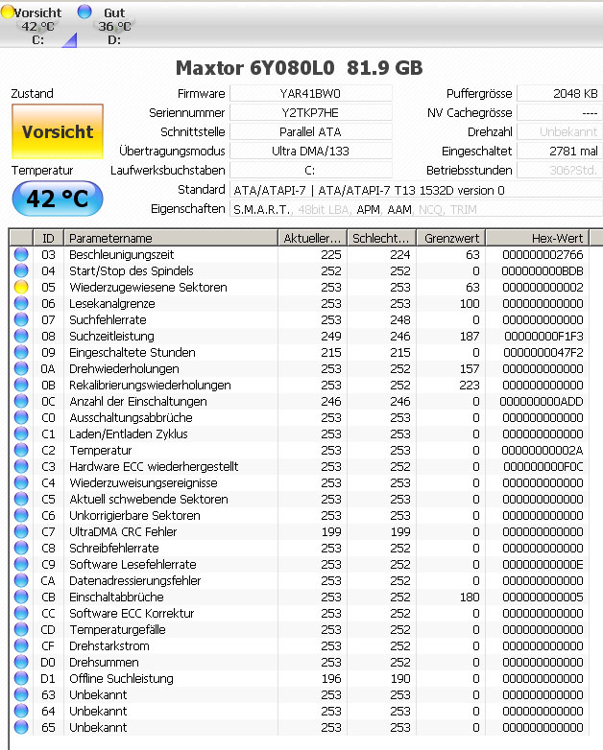This screenshot has width=603, height=750.
Task: Click the Laufwerksbuchstaben field C:
Action: [311, 170]
